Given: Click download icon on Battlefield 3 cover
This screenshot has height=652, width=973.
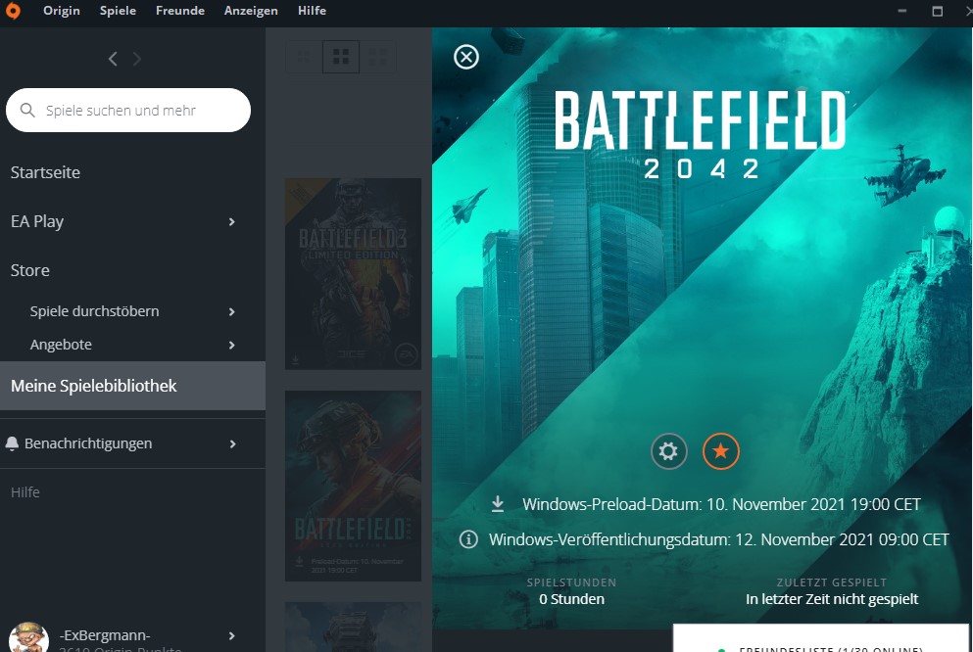Looking at the screenshot, I should pos(295,359).
